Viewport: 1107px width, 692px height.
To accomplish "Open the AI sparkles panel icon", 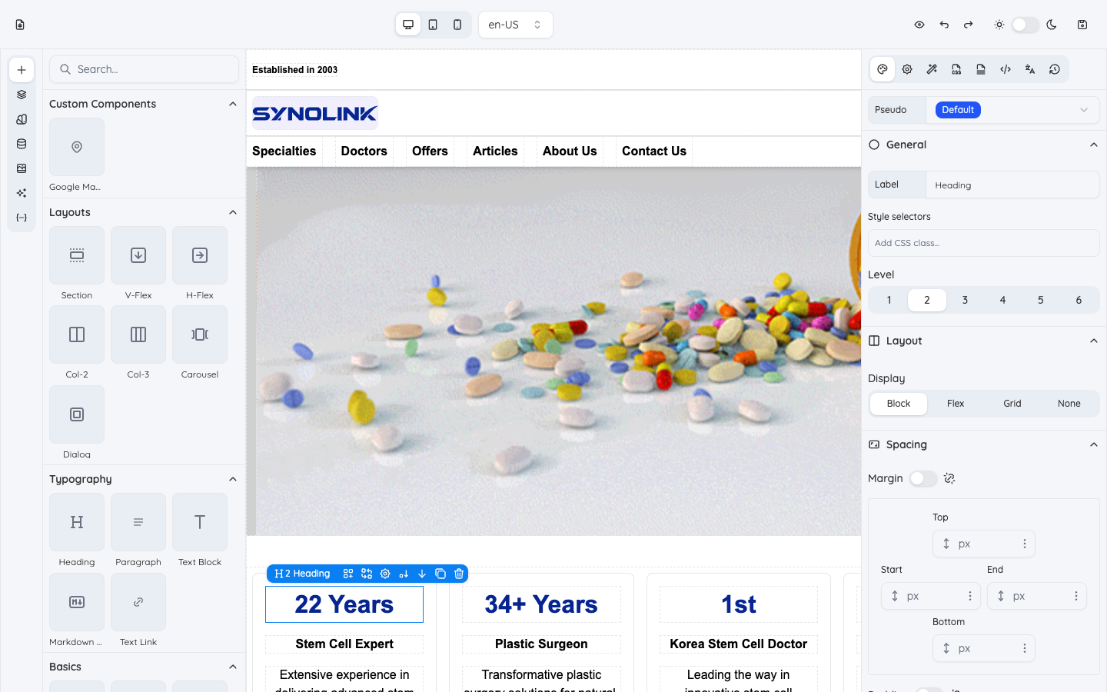I will click(x=22, y=193).
